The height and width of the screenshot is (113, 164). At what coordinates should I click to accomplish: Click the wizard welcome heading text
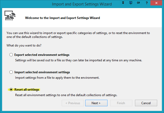[x=62, y=18]
